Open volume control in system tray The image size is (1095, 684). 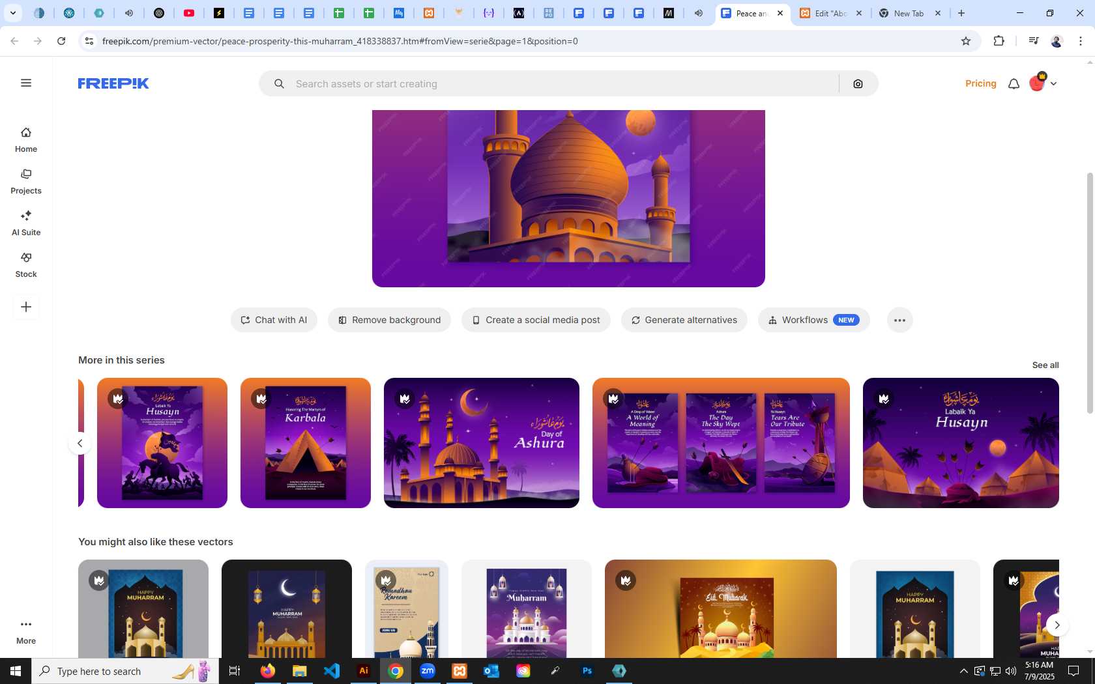pyautogui.click(x=1010, y=671)
